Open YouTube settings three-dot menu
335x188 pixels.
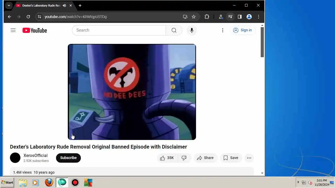tap(223, 30)
